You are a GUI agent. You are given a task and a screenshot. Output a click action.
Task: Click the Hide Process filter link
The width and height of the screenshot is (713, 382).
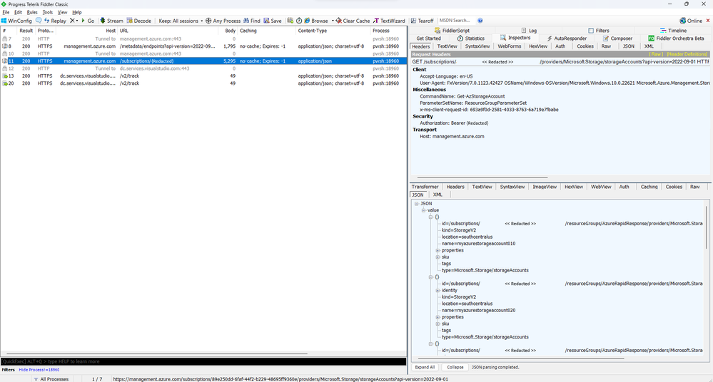pyautogui.click(x=39, y=370)
